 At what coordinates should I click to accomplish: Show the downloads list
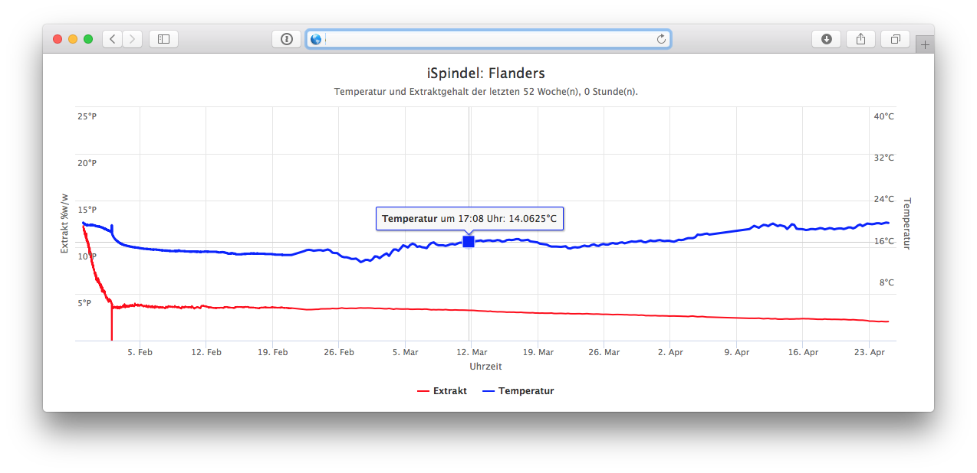pyautogui.click(x=826, y=39)
